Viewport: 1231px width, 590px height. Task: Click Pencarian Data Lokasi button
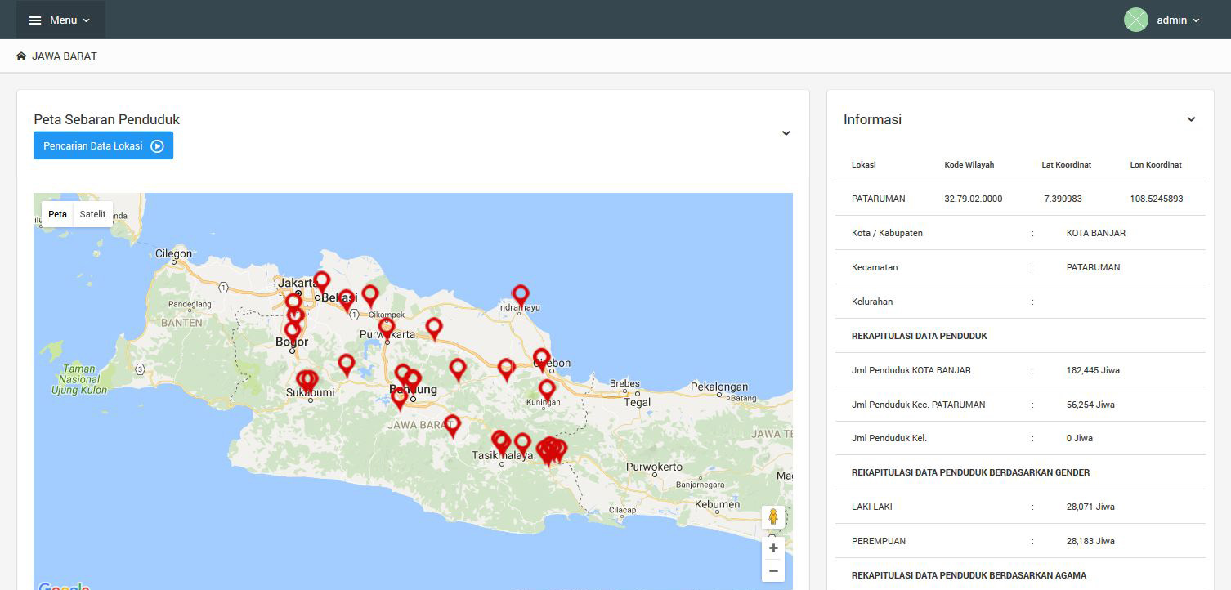(103, 145)
